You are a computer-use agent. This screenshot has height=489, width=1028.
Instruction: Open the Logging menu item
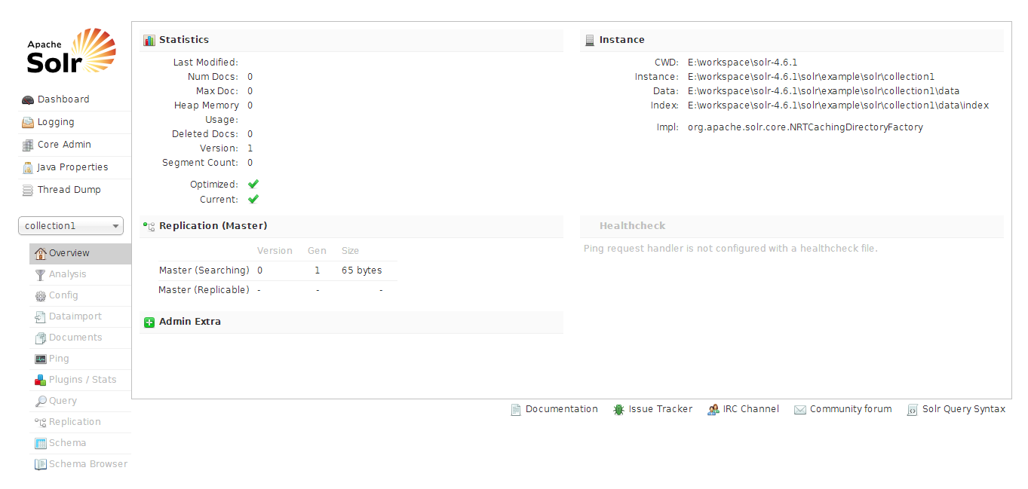(75, 122)
